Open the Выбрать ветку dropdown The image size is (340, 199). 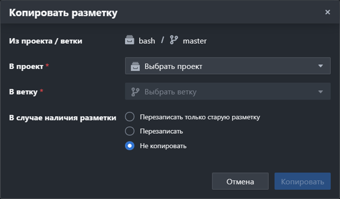click(x=228, y=91)
